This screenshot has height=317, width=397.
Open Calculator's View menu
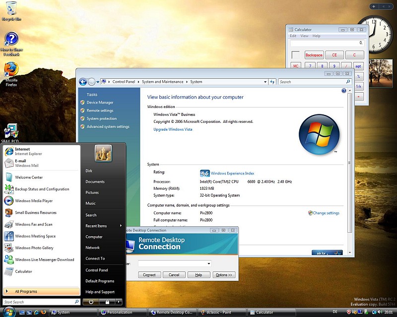pos(304,36)
